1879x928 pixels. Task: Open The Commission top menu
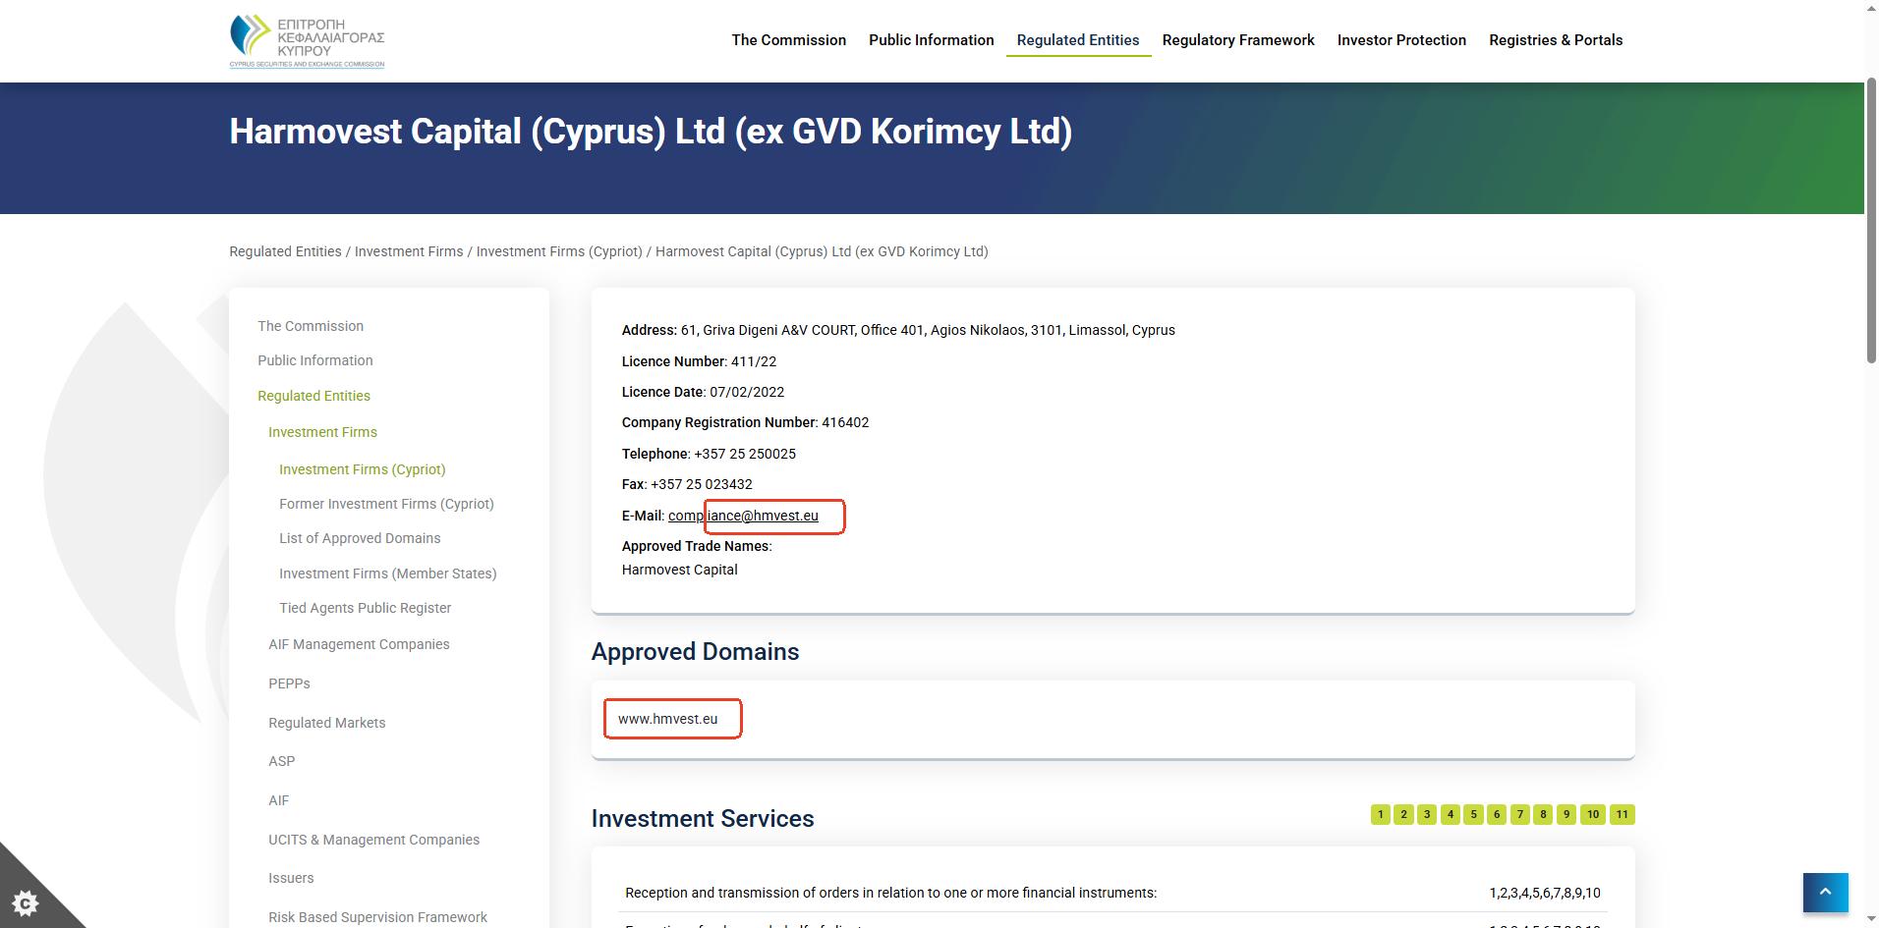(788, 40)
